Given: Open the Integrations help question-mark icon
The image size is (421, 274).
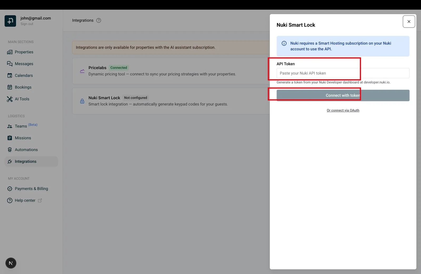Looking at the screenshot, I should coord(99,21).
